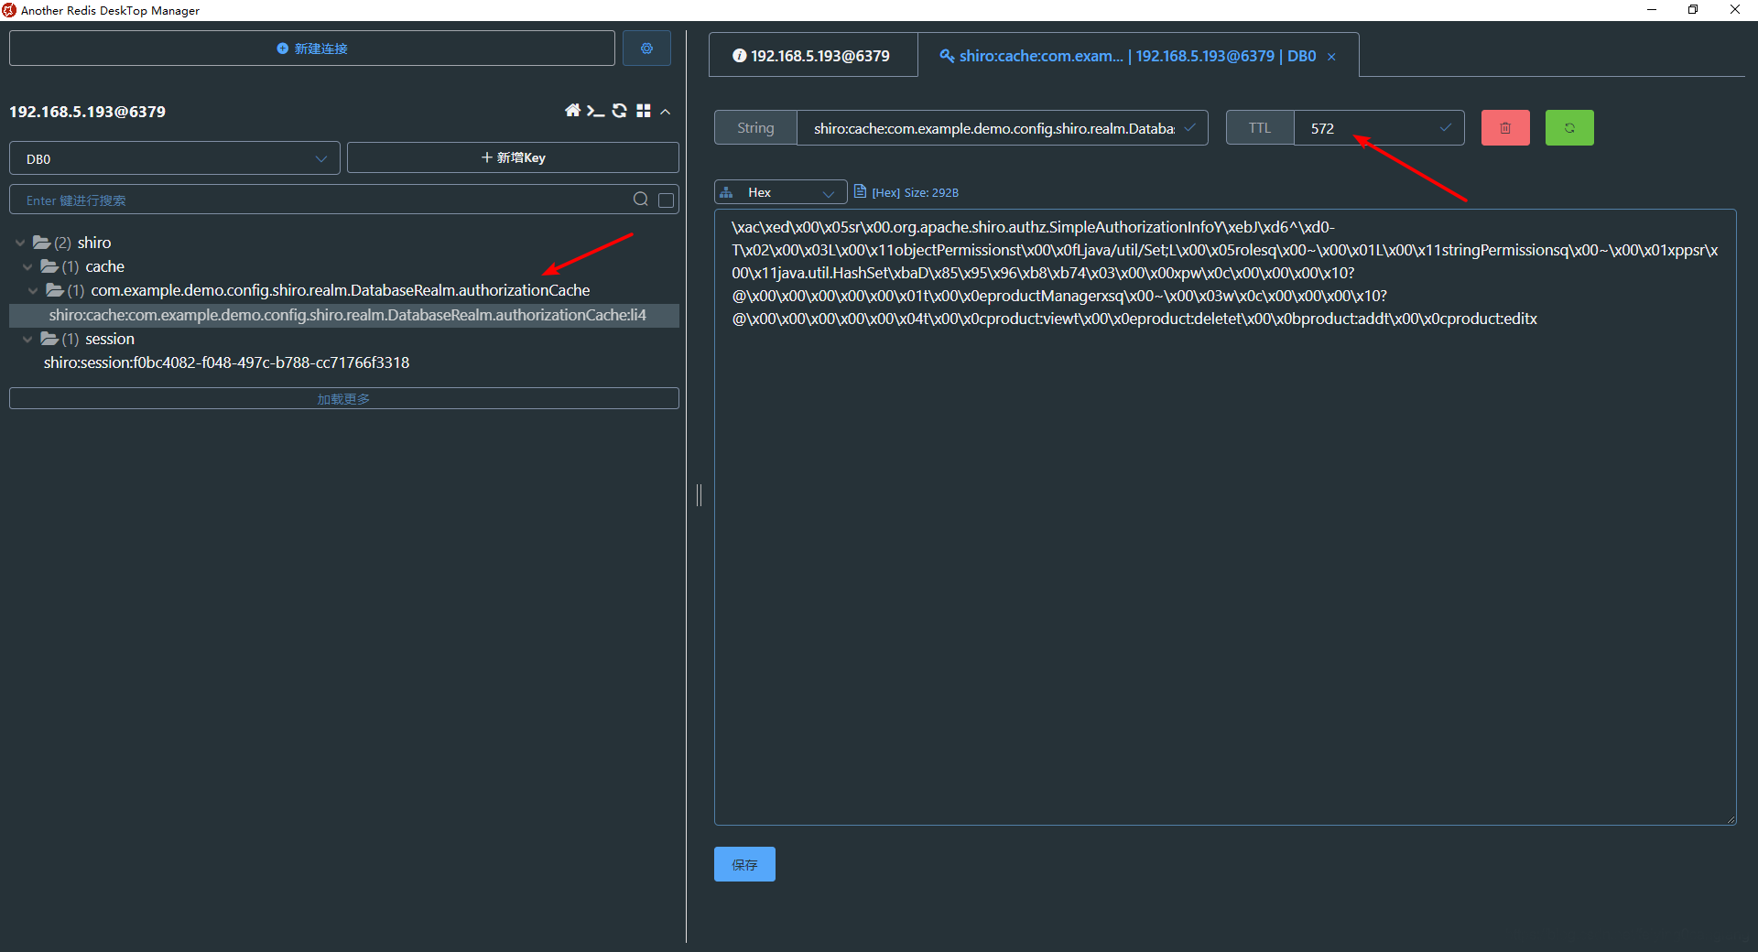Click inside the value text area
Image resolution: width=1758 pixels, height=952 pixels.
click(x=1225, y=517)
